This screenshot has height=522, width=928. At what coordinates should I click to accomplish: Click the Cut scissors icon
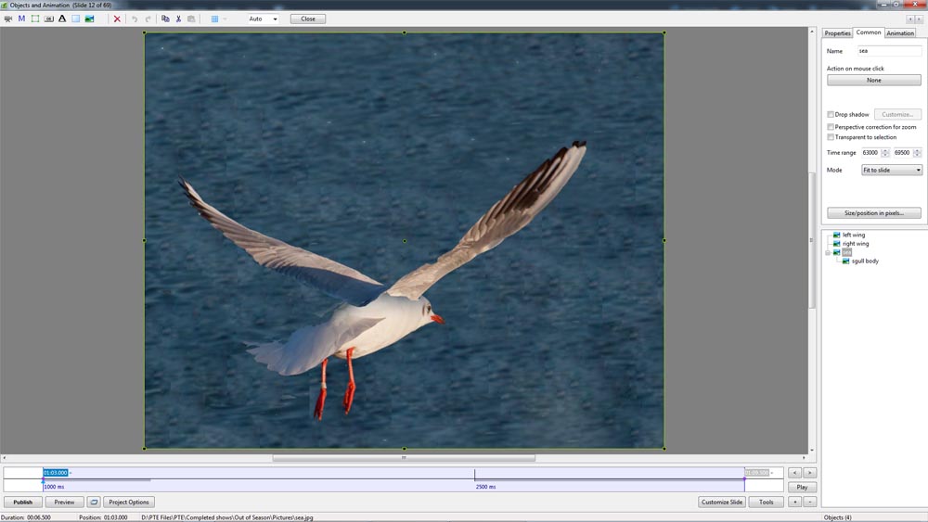point(178,19)
